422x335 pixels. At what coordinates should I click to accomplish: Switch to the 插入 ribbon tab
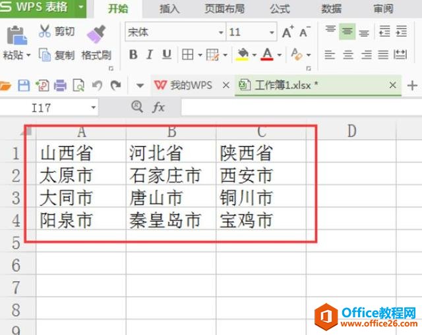(x=169, y=9)
